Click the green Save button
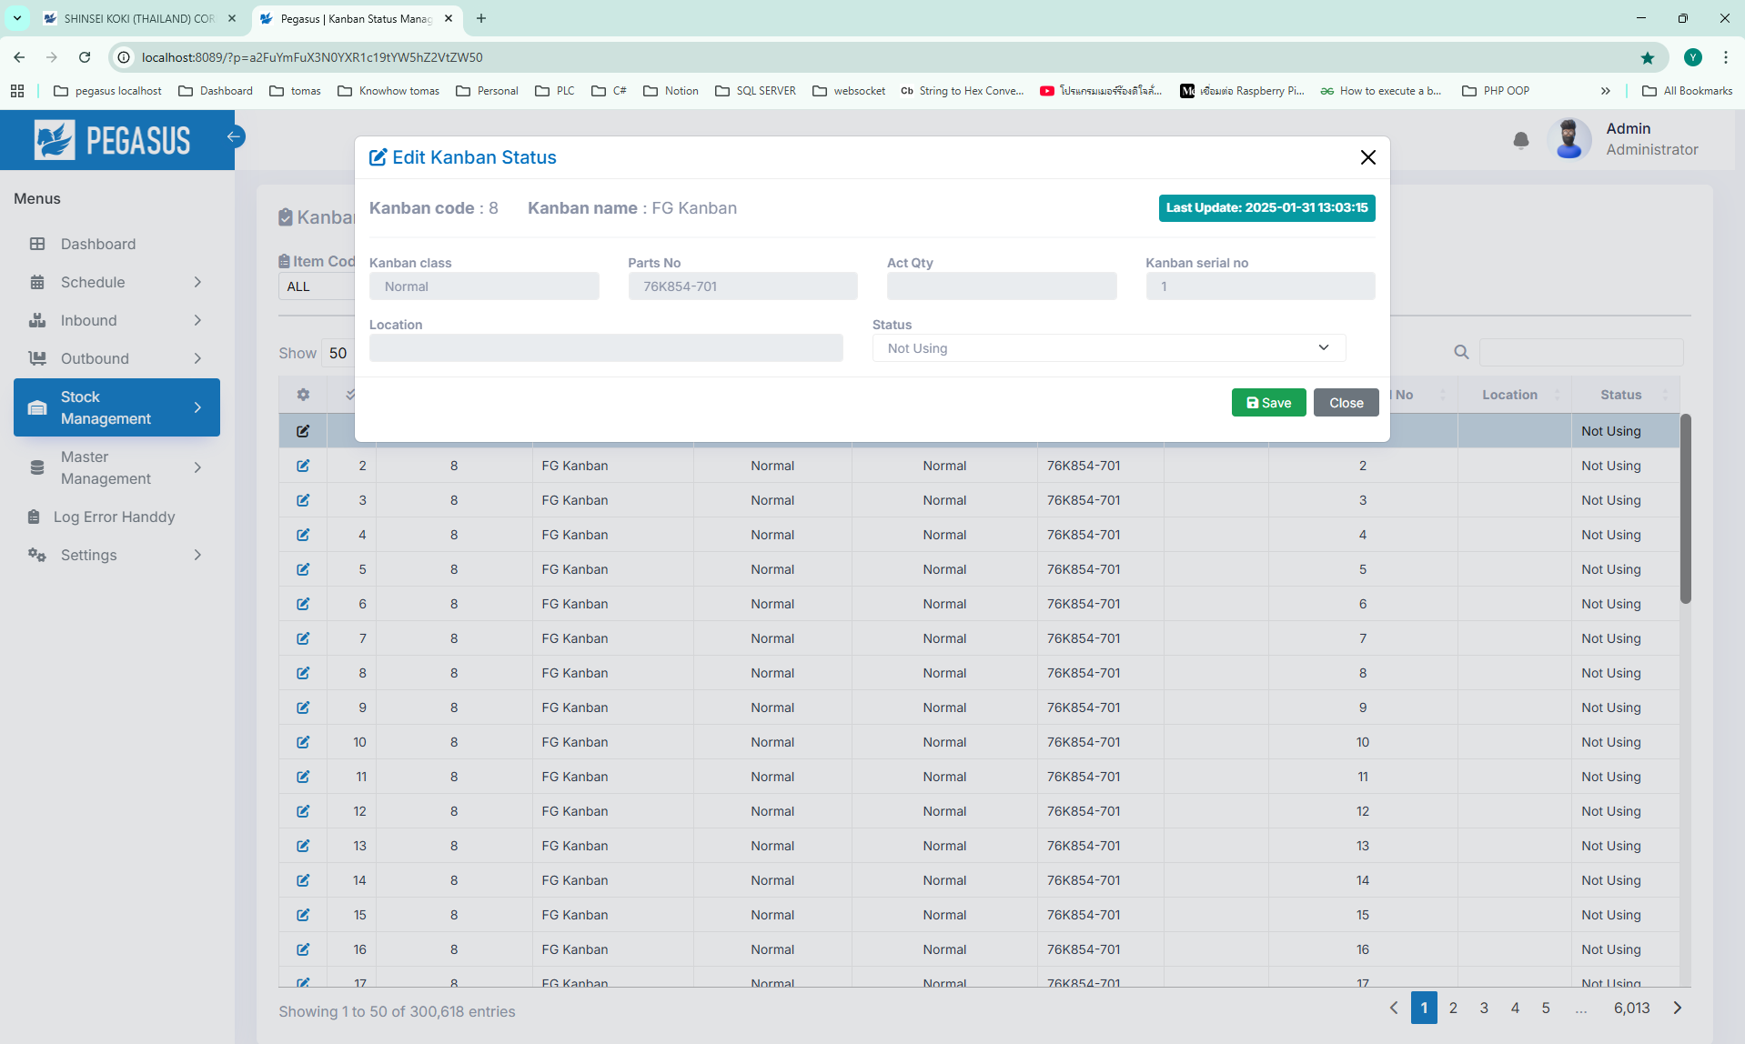 pos(1268,403)
